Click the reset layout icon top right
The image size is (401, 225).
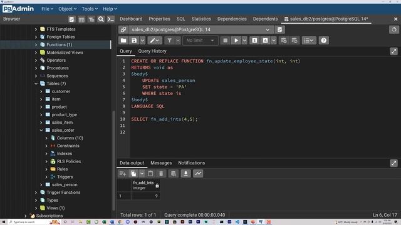394,29
